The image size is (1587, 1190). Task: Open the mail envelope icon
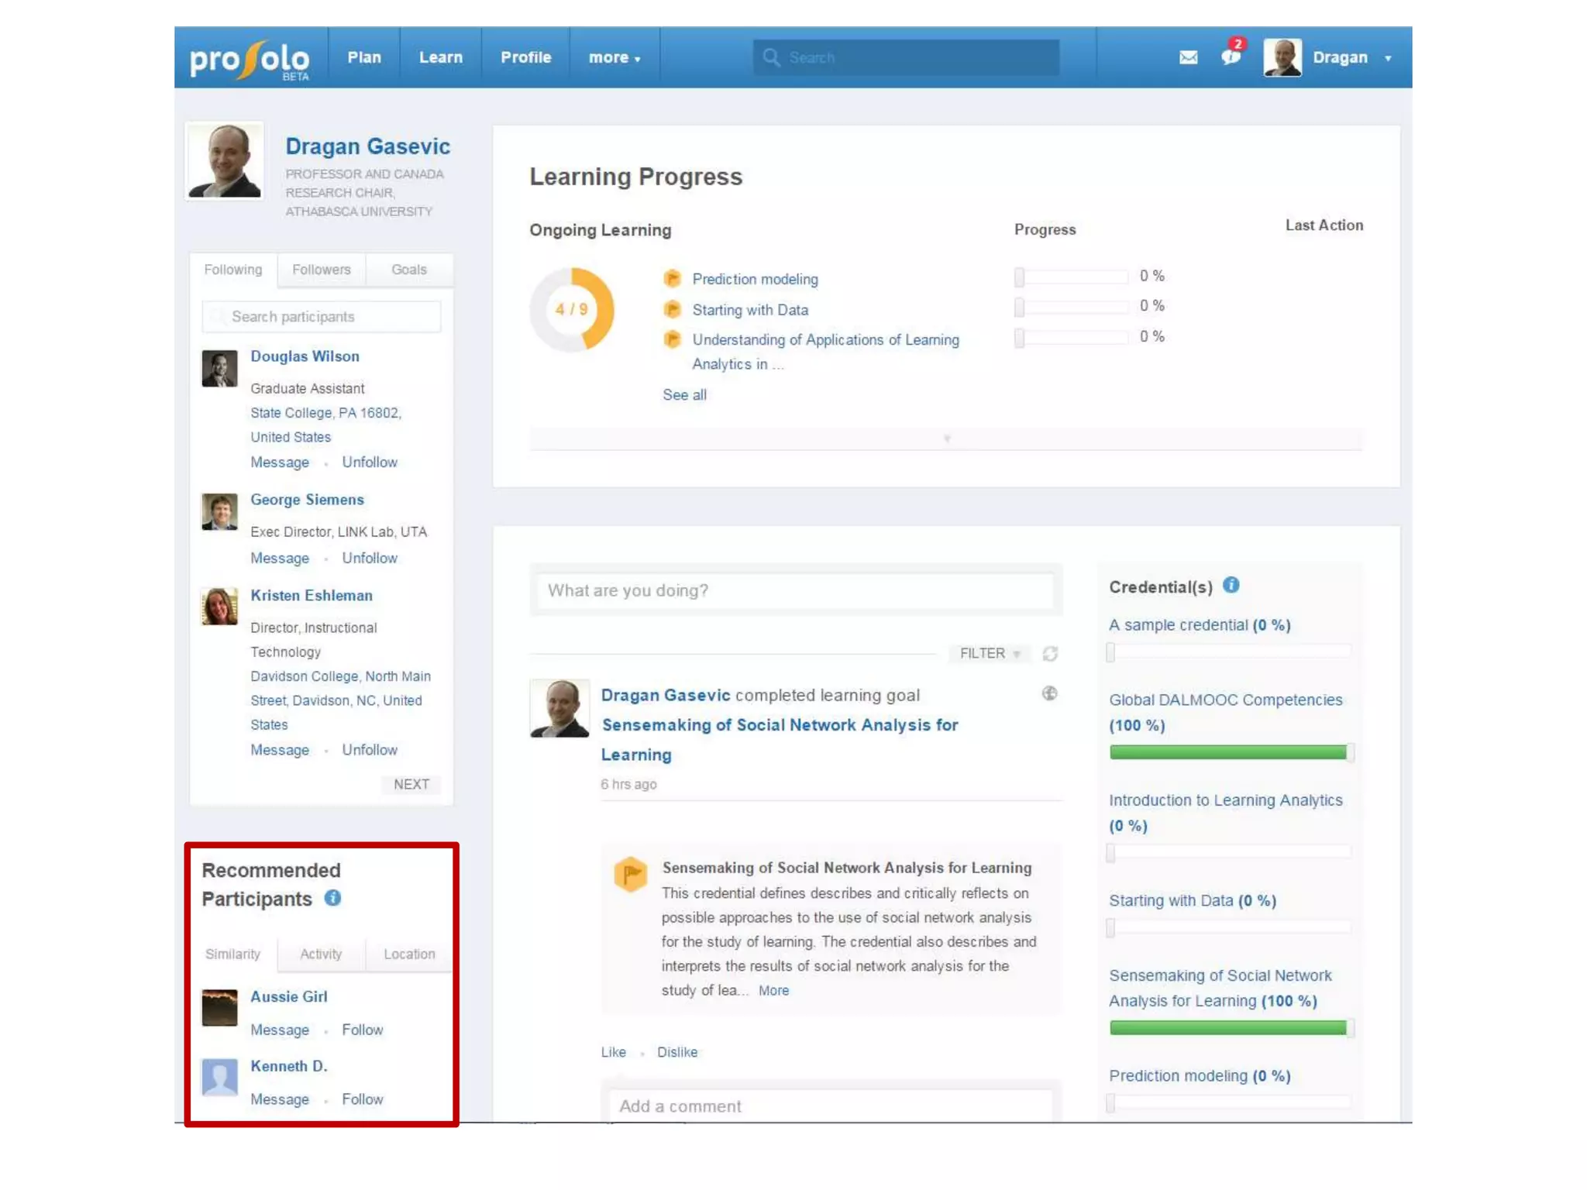click(1188, 57)
